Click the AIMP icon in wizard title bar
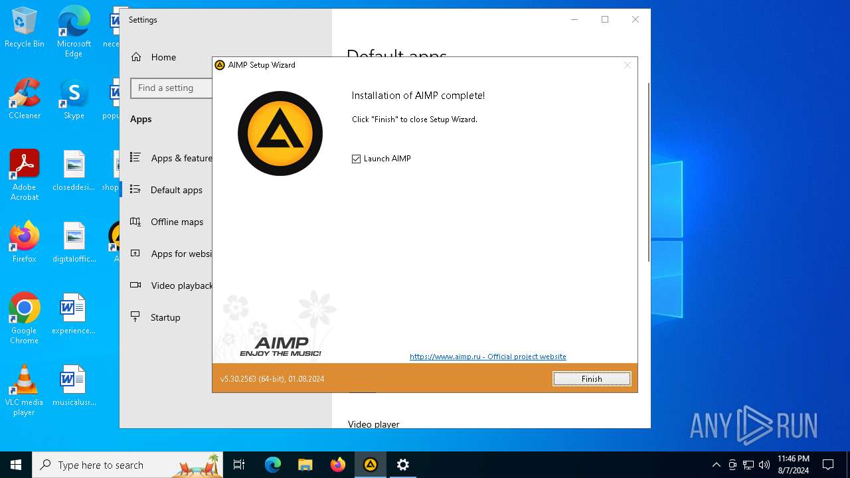The image size is (850, 478). coord(220,65)
